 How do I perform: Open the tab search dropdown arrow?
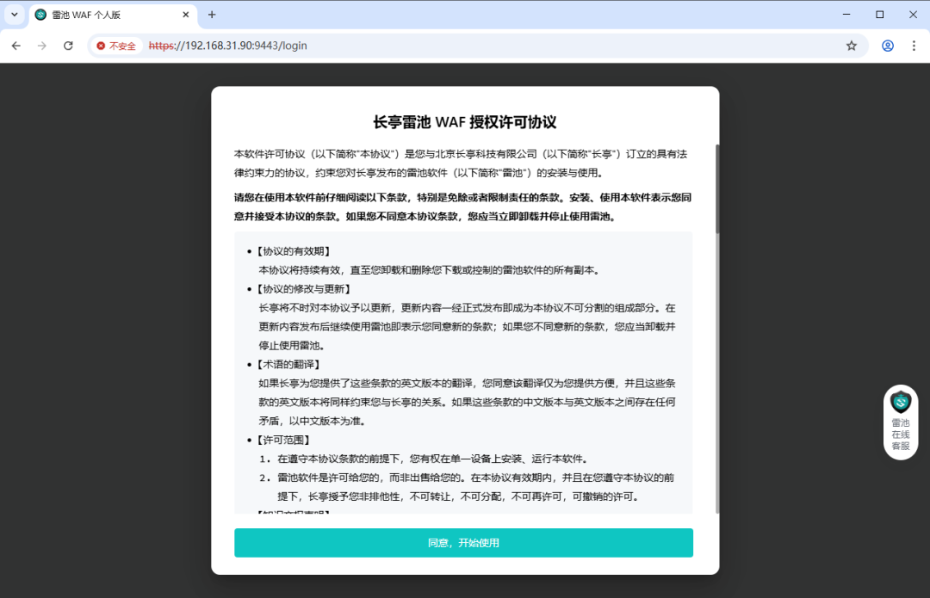[15, 15]
